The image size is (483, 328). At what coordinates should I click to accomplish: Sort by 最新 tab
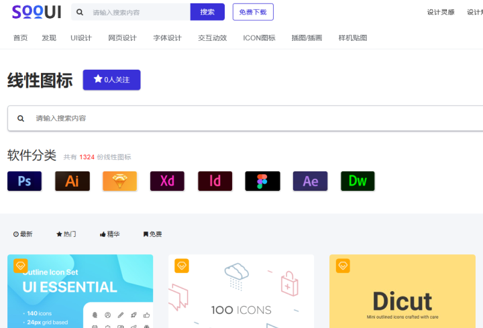23,234
